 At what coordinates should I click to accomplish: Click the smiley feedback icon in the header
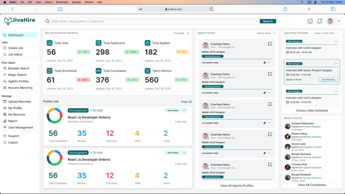tap(311, 21)
